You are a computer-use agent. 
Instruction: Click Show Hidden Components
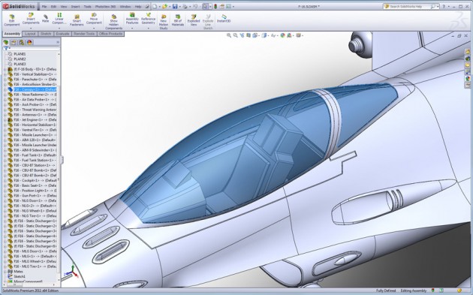[x=113, y=22]
